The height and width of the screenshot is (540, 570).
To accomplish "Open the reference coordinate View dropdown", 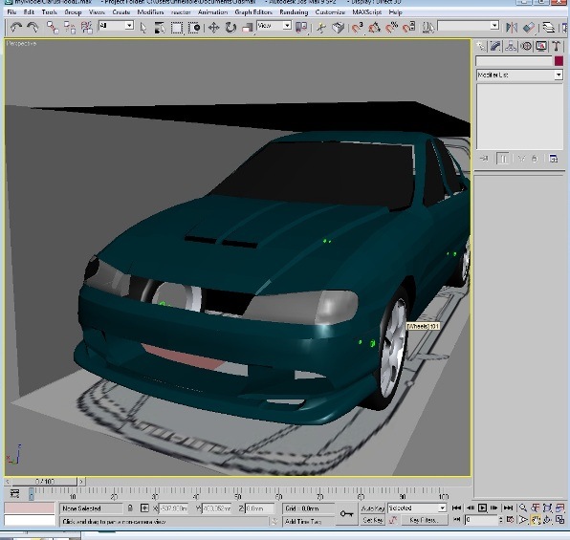I will click(x=274, y=26).
